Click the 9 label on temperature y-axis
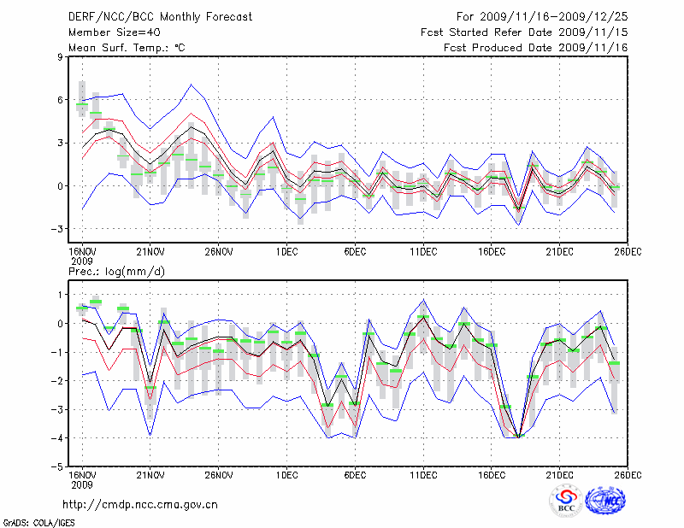 [61, 57]
